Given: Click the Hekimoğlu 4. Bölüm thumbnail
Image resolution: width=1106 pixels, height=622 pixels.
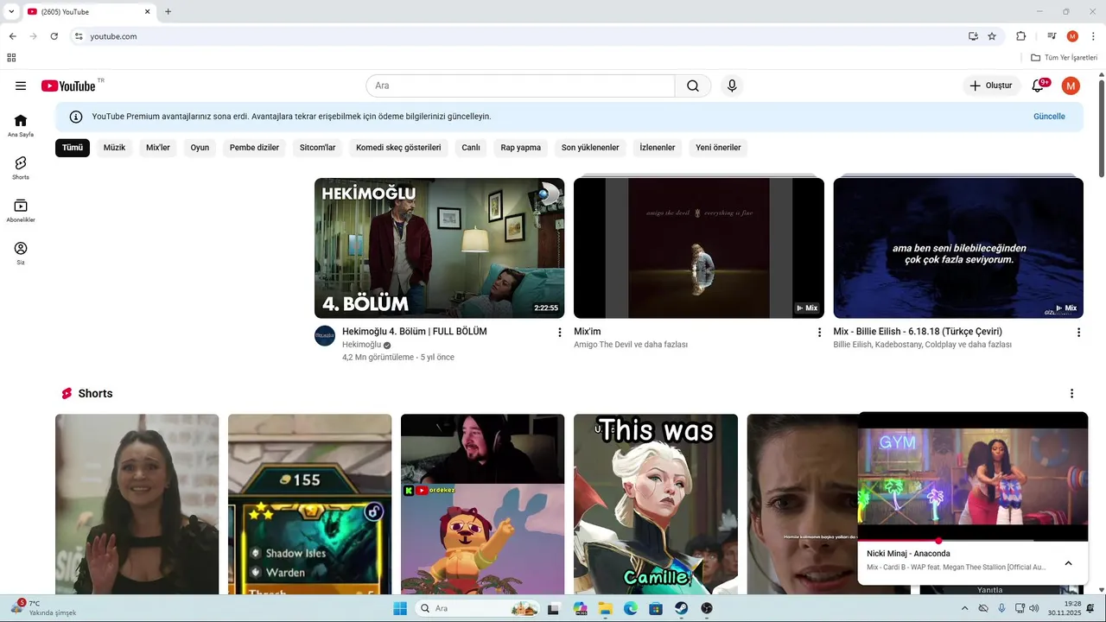Looking at the screenshot, I should (x=440, y=248).
